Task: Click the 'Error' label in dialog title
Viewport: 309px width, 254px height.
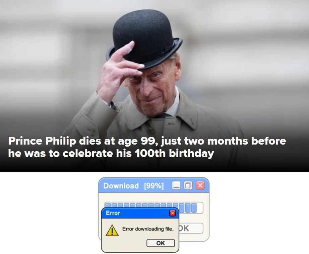Action: (x=113, y=213)
